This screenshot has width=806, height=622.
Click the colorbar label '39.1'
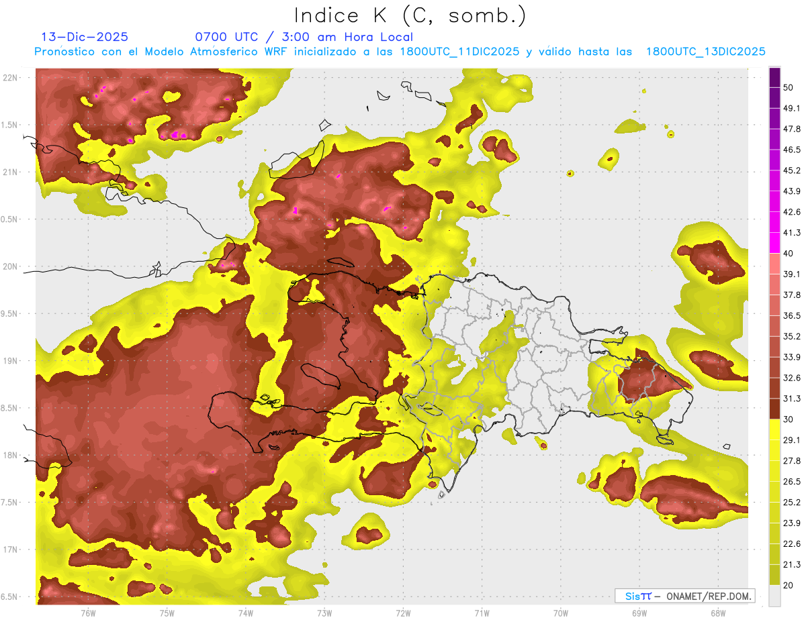tap(792, 274)
